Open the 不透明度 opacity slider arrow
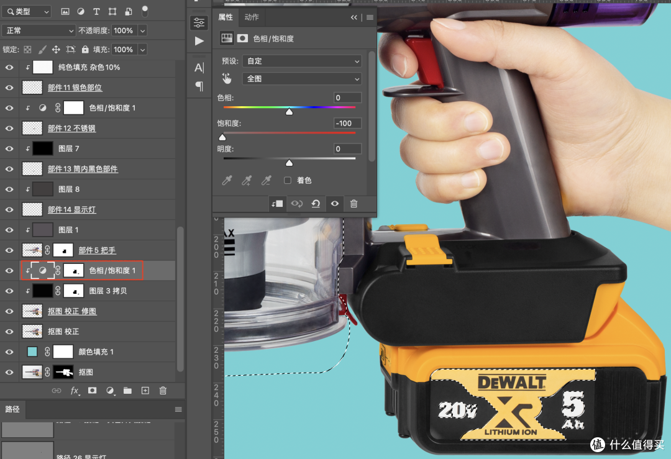Image resolution: width=671 pixels, height=459 pixels. [x=143, y=31]
